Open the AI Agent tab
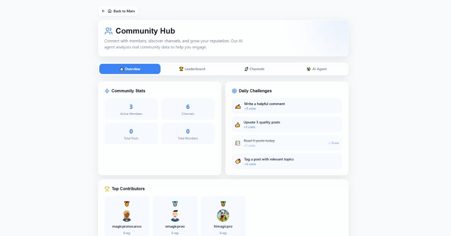This screenshot has width=451, height=236. coord(316,69)
